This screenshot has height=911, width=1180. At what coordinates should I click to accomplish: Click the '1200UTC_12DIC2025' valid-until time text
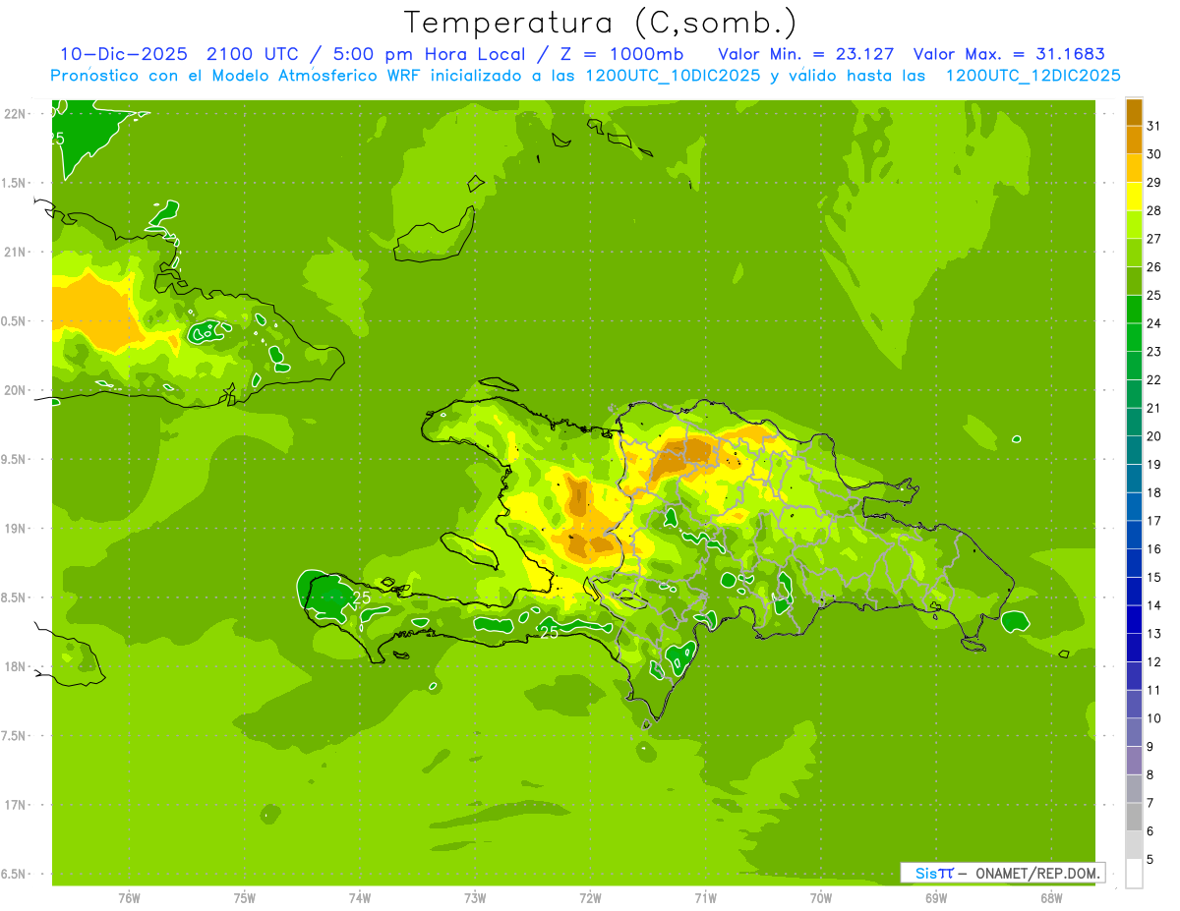point(1032,76)
